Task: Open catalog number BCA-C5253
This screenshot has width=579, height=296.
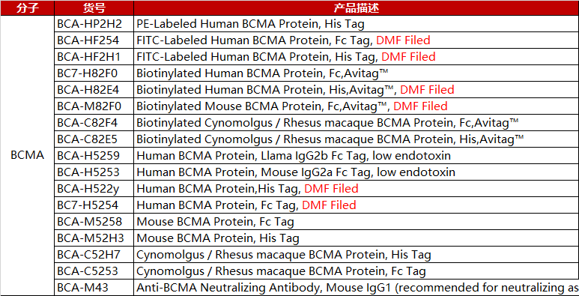Action: coord(94,271)
